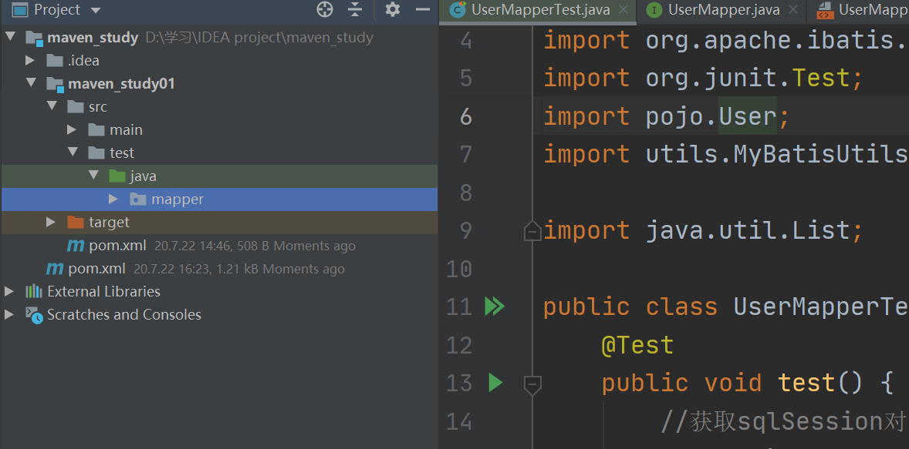909x449 pixels.
Task: Switch to the UserMapper.java tab
Action: tap(723, 10)
